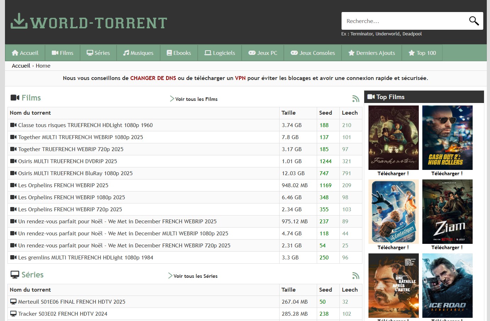Click the home icon beside Accueil
Image resolution: width=490 pixels, height=321 pixels.
click(15, 53)
